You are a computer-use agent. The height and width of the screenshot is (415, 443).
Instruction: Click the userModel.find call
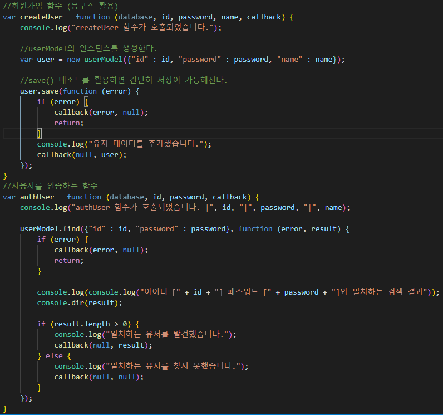coord(50,229)
